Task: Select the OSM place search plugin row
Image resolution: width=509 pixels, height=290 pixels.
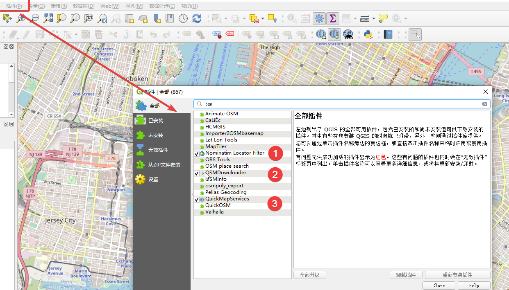Action: (243, 166)
